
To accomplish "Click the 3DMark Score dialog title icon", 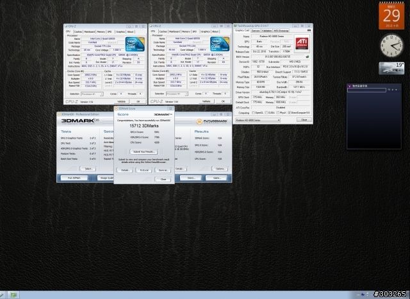I will pyautogui.click(x=117, y=108).
